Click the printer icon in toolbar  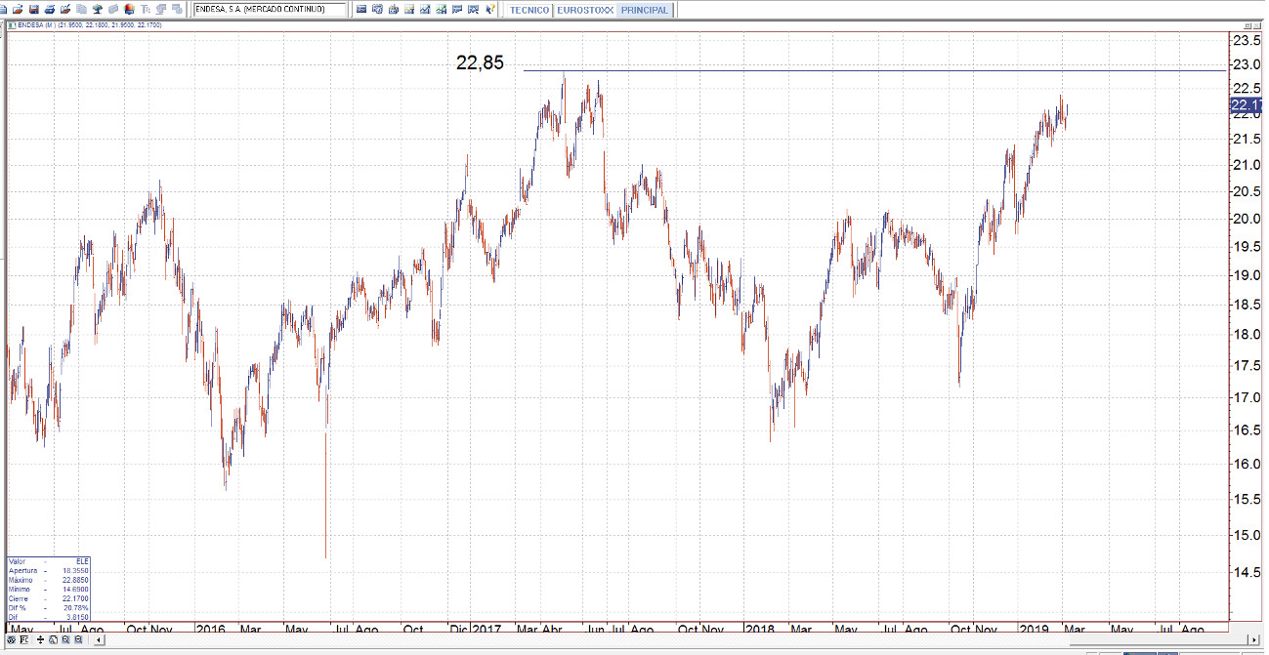(x=50, y=9)
